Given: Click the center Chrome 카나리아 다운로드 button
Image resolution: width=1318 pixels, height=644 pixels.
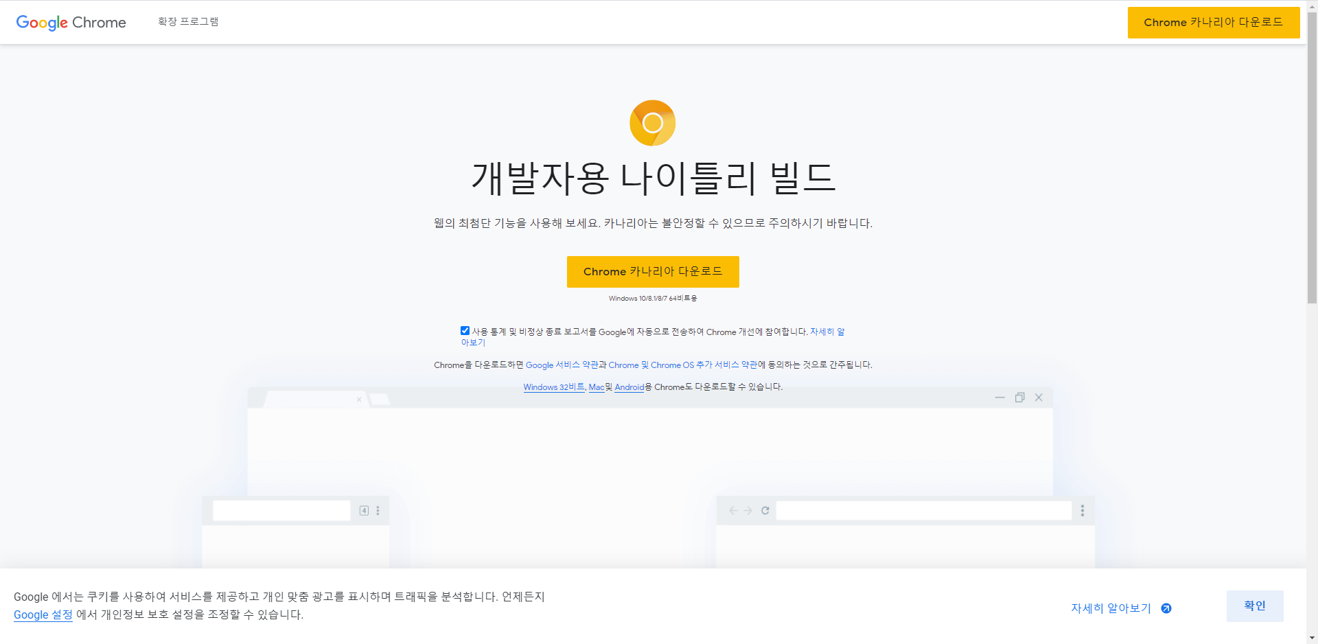Looking at the screenshot, I should click(653, 272).
